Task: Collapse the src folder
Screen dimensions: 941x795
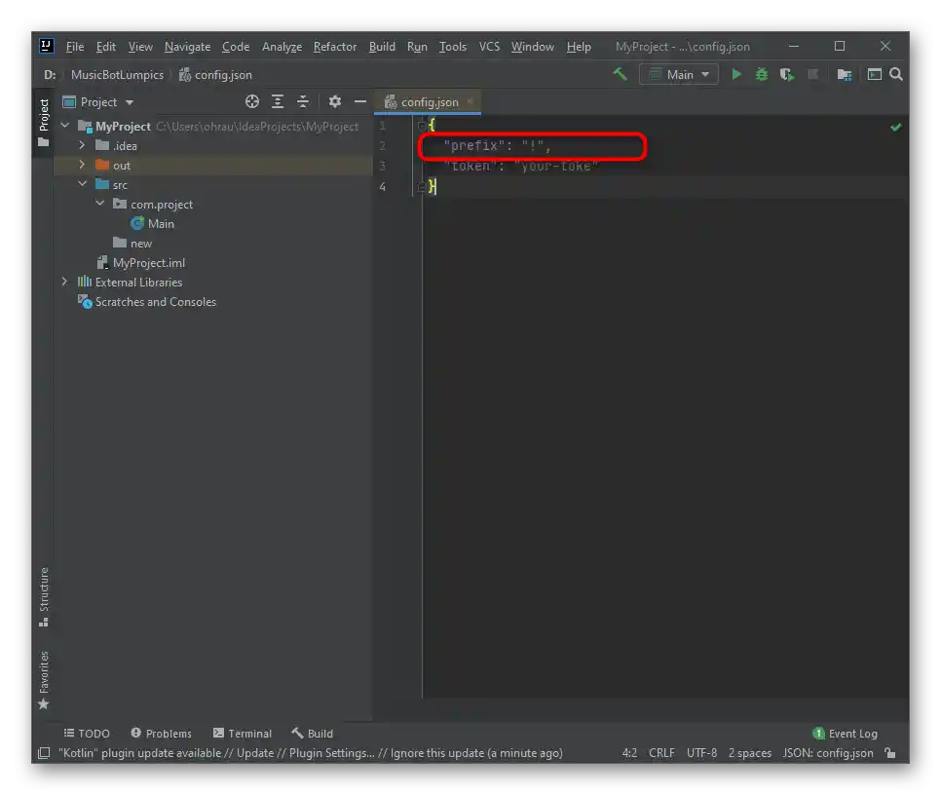Action: coord(83,185)
